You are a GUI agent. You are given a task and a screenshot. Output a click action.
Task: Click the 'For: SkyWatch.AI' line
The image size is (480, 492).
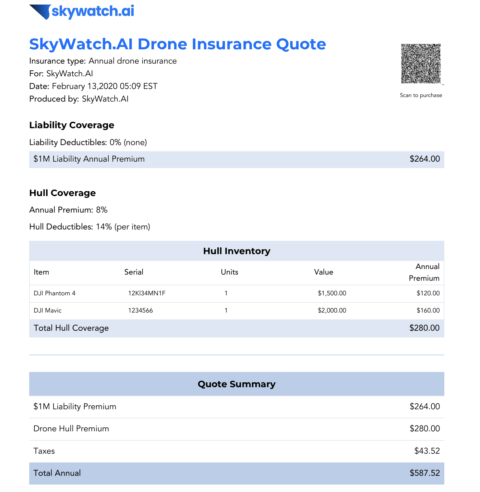61,74
